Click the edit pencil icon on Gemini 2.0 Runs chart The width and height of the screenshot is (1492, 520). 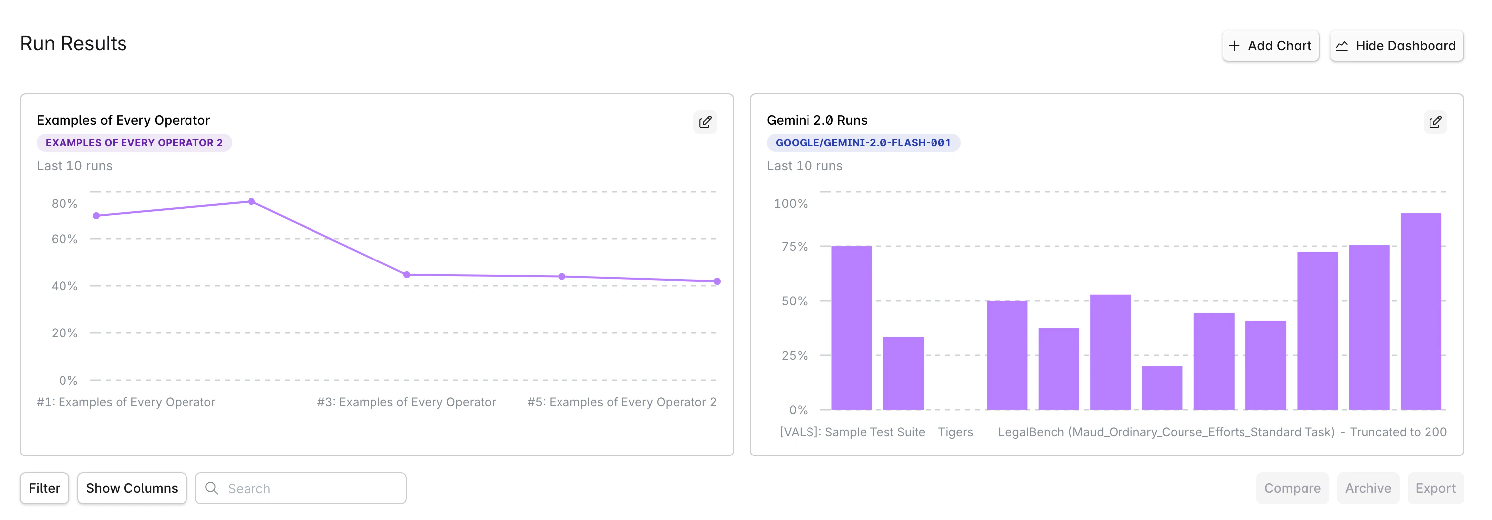coord(1435,122)
